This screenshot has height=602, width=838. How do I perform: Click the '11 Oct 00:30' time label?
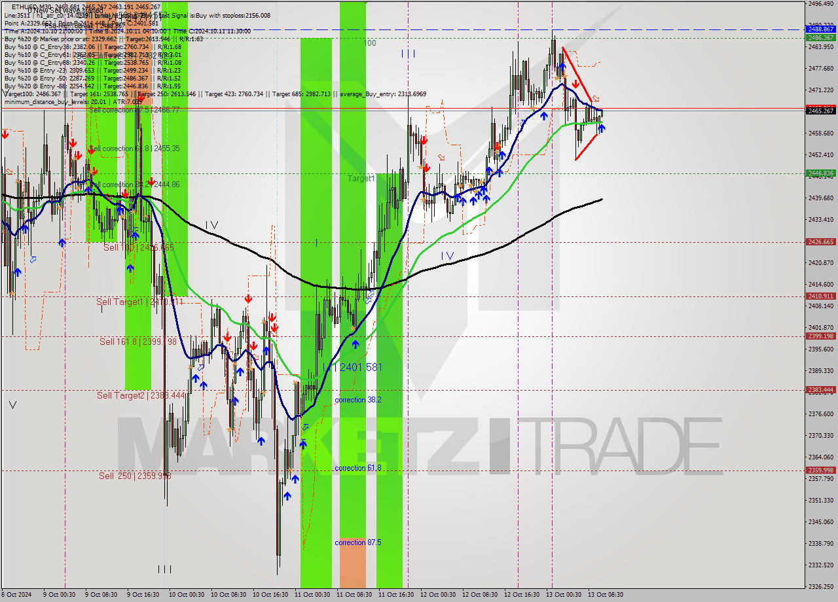312,595
